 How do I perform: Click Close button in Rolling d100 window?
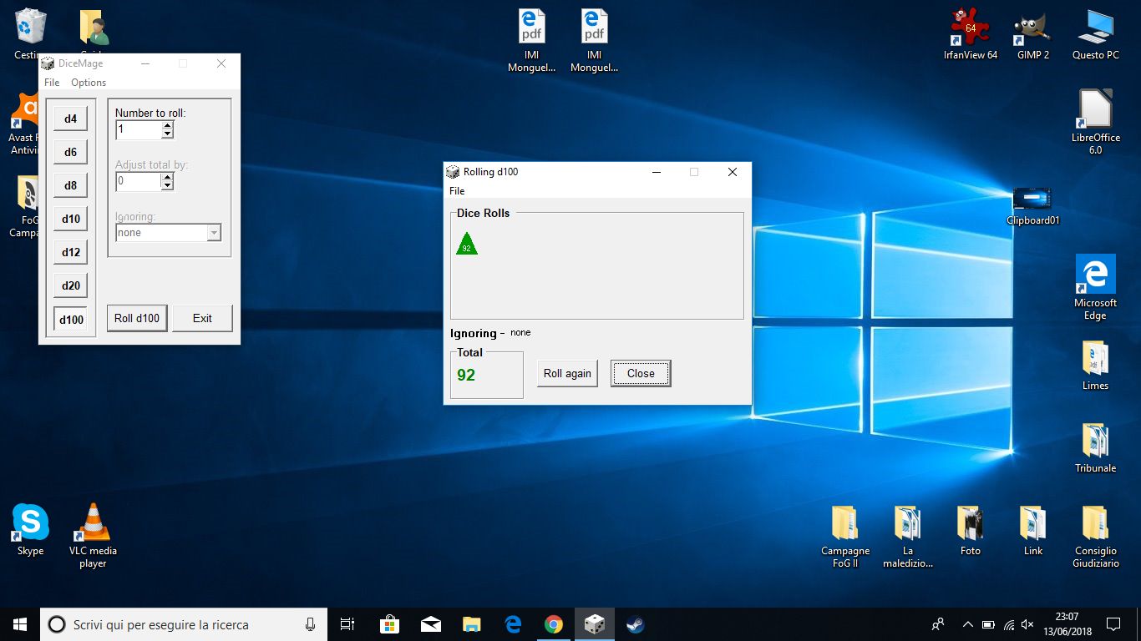pos(641,373)
